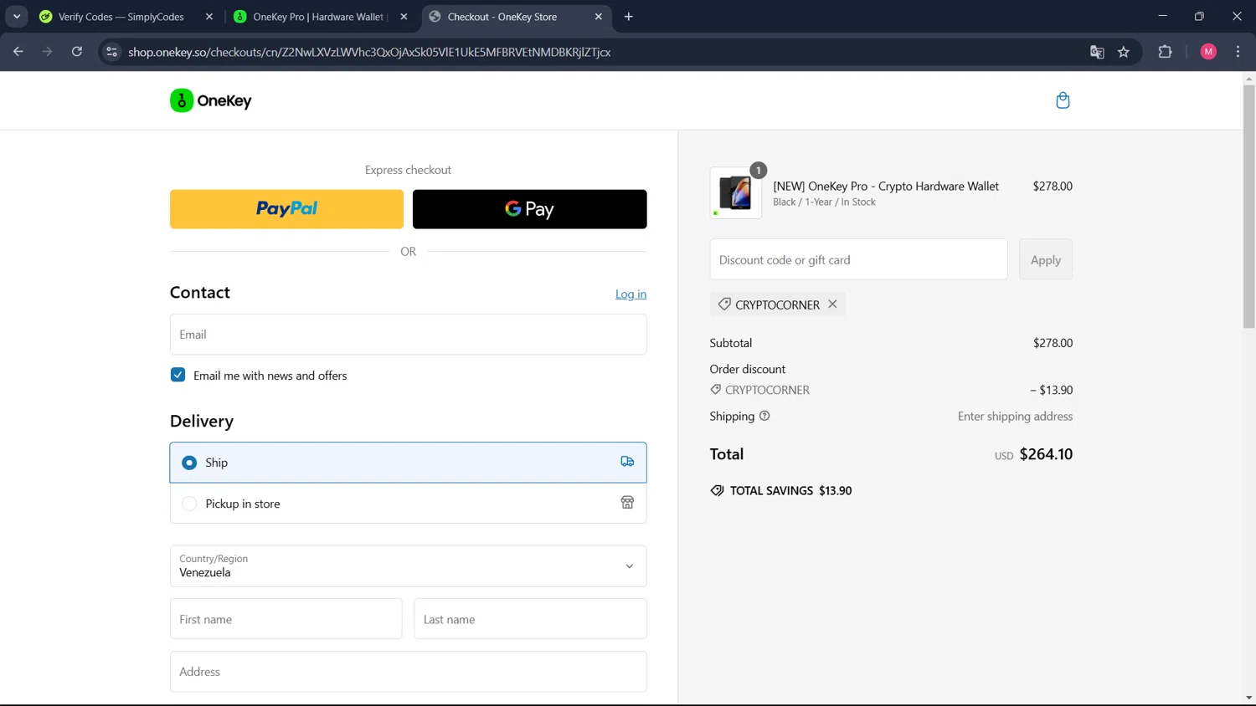Open Chrome profile avatar M
The image size is (1256, 706).
(1208, 52)
